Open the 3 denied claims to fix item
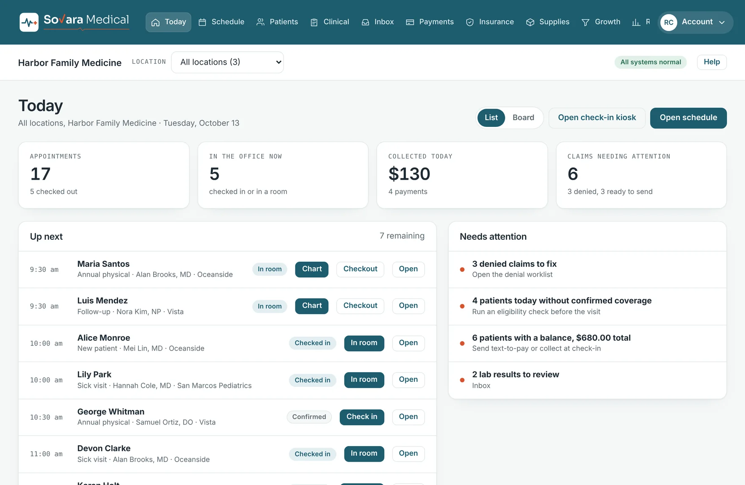 click(588, 269)
